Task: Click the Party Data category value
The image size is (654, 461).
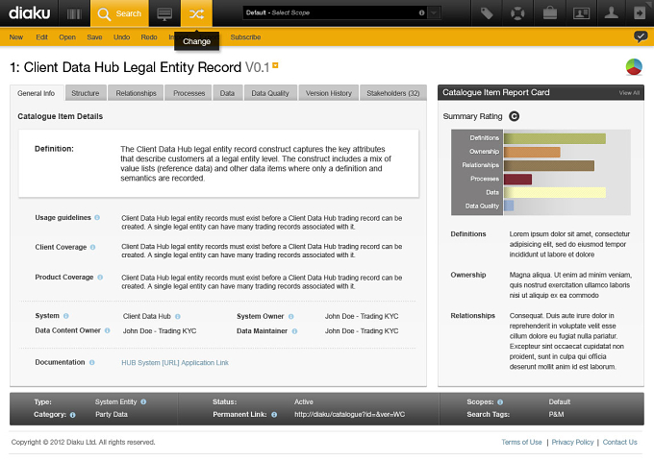Action: pyautogui.click(x=112, y=414)
